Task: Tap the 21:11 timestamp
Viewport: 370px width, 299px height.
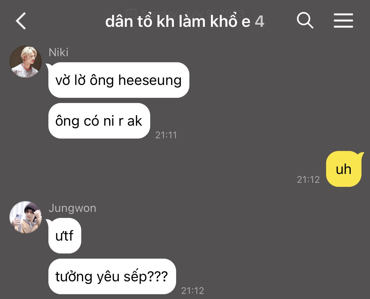Action: click(x=166, y=135)
